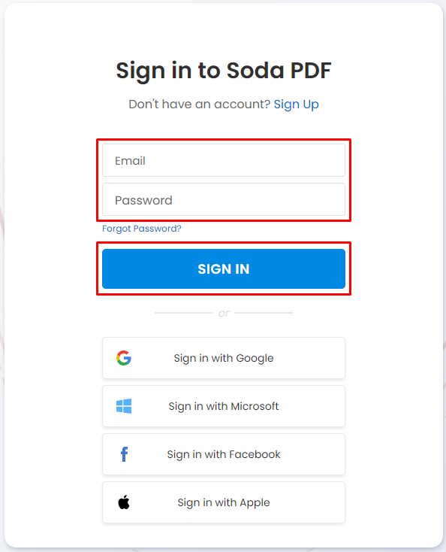
Task: Click the blue SIGN IN button
Action: point(224,269)
